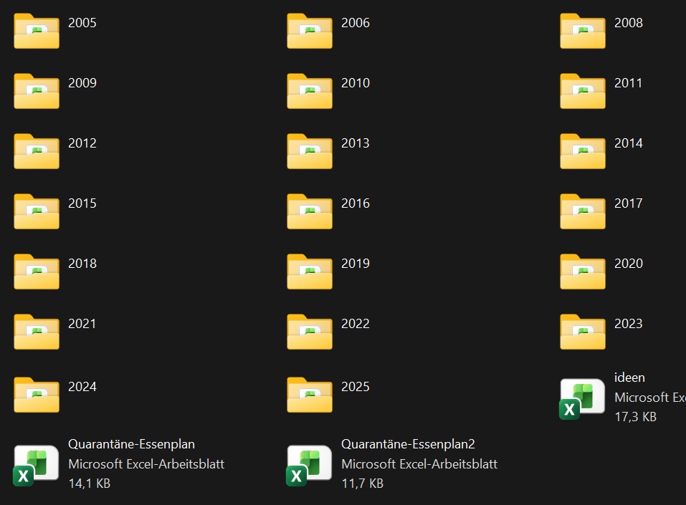Select the 2020 folder name label
Viewport: 686px width, 505px height.
click(x=629, y=264)
